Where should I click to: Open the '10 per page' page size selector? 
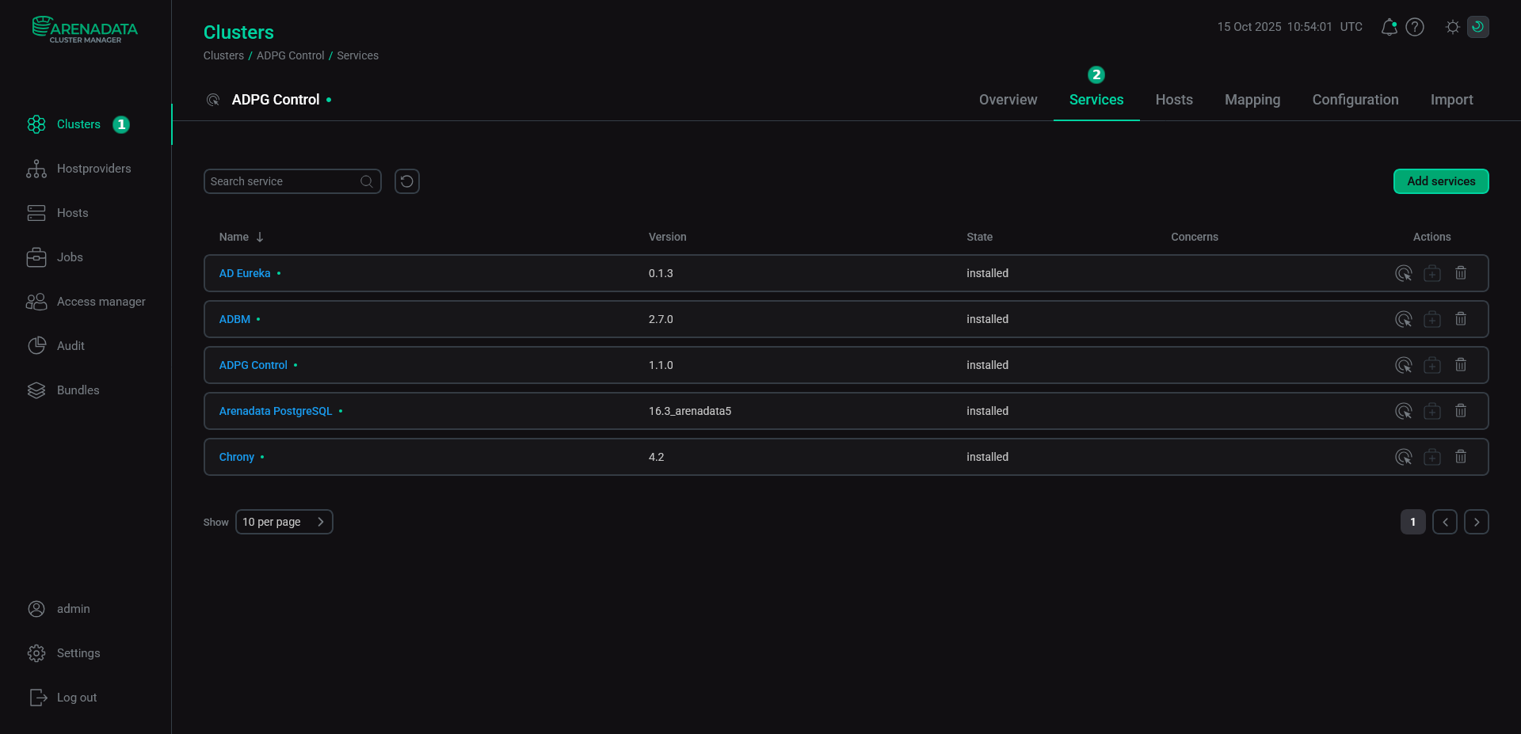[x=284, y=522]
